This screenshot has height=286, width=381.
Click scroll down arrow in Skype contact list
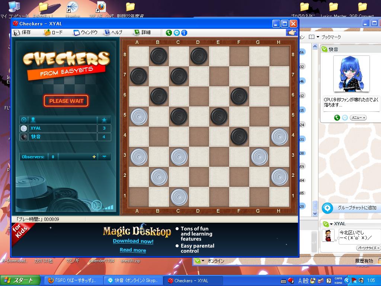[x=315, y=213]
